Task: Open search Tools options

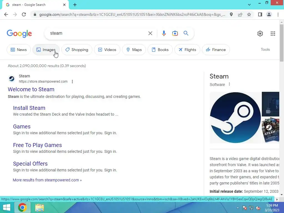Action: click(x=265, y=49)
